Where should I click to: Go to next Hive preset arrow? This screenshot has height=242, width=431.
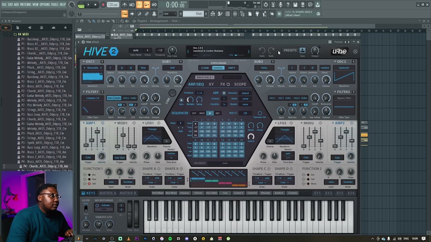pyautogui.click(x=248, y=51)
